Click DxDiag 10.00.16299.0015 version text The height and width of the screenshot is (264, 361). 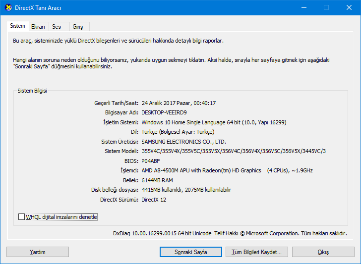tap(162, 233)
